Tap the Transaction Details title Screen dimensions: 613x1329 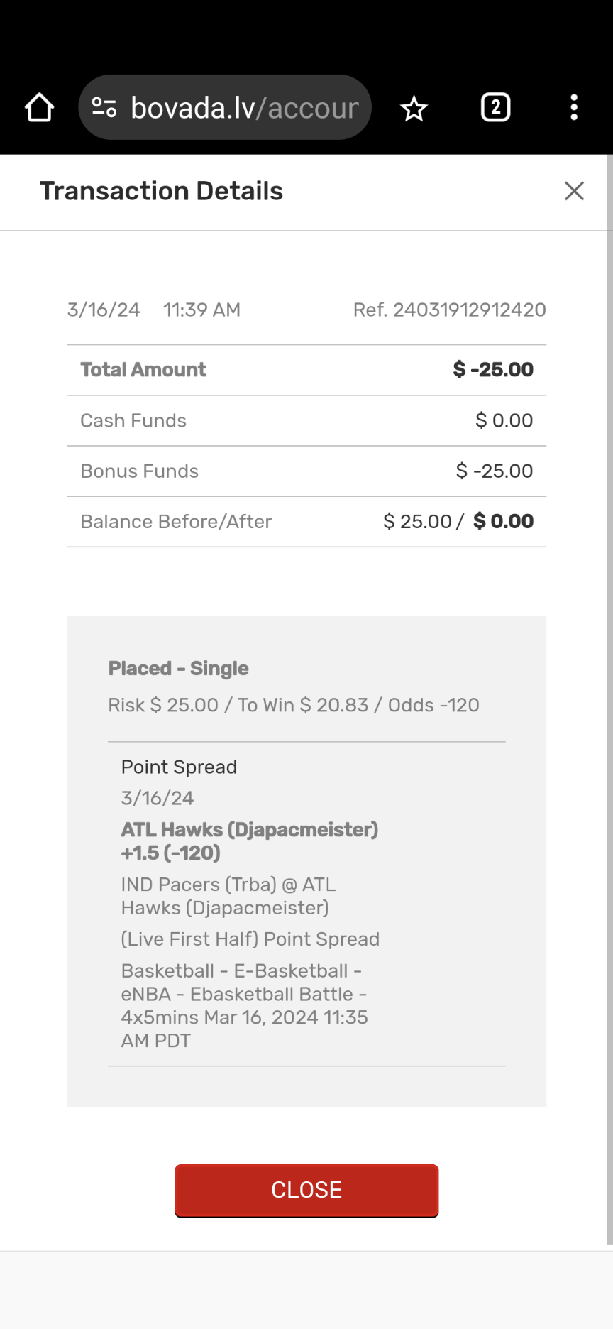161,191
